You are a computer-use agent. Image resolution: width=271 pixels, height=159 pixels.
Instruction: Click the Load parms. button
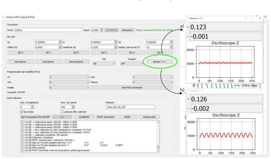[48, 62]
